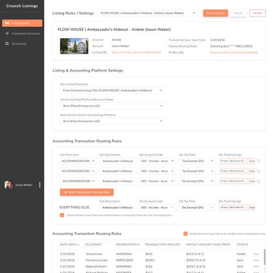Open the third row ACCOMMODATION price item dropdown
273x273 pixels.
(78, 181)
